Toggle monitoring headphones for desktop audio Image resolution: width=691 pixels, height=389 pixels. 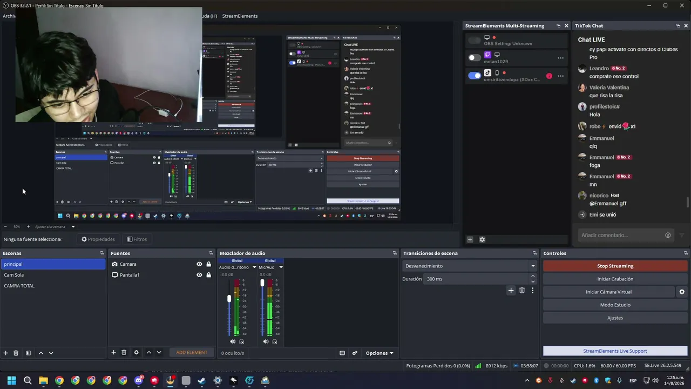point(241,341)
